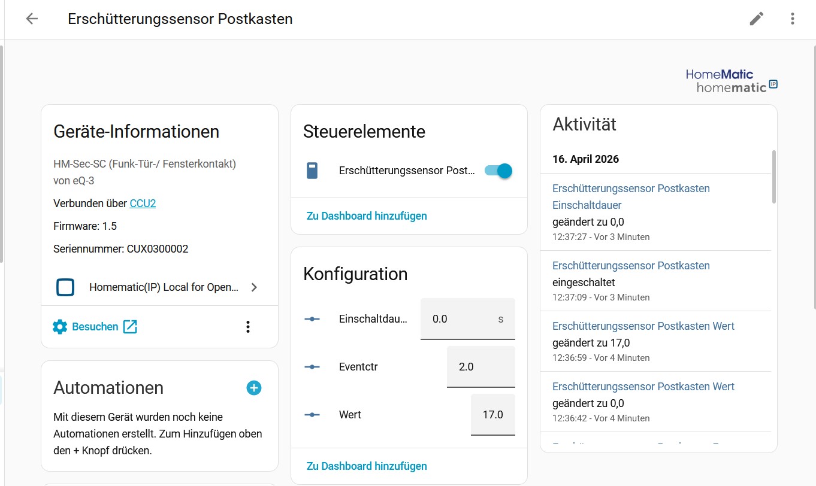The image size is (816, 486).
Task: Click the back arrow in header
Action: (x=32, y=19)
